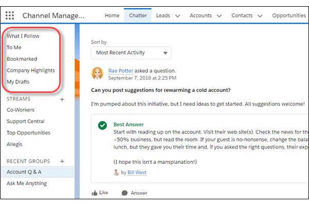Open the My Drafts feed
Viewport: 309px width, 207px height.
tap(18, 82)
